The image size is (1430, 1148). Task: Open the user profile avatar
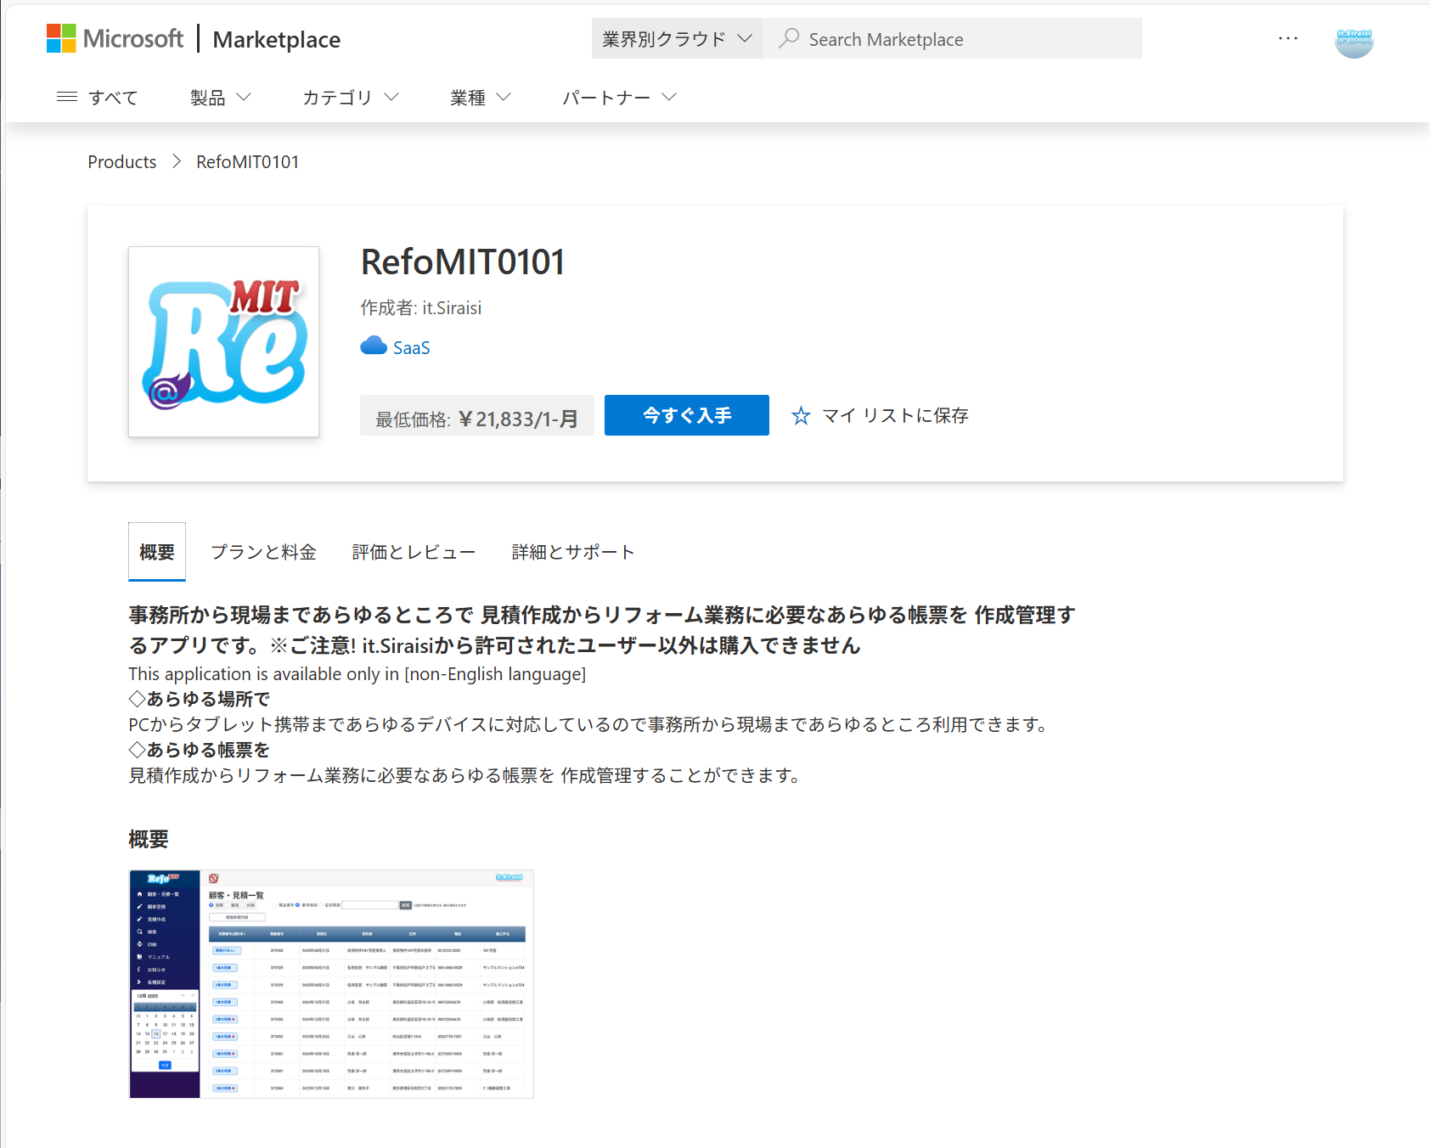pos(1354,39)
